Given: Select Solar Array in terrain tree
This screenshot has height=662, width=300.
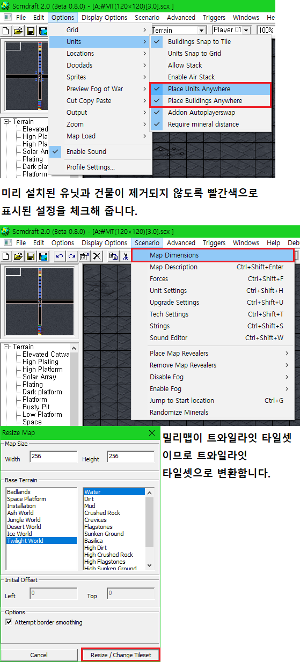Looking at the screenshot, I should tap(39, 377).
